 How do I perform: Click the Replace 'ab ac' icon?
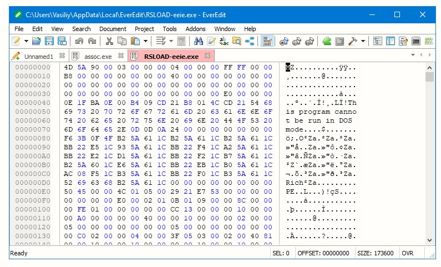point(224,42)
